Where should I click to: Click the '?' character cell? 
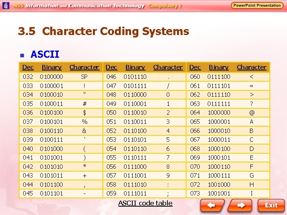252,104
